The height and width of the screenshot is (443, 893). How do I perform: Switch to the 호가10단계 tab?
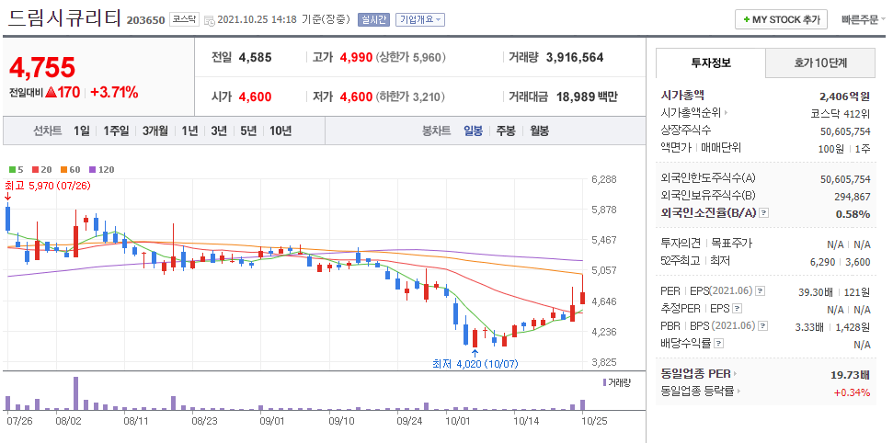click(x=820, y=63)
